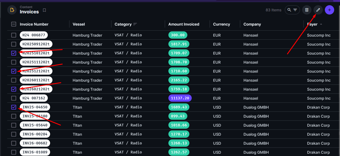The height and width of the screenshot is (156, 340).
Task: Click the Invoices content logo icon
Action: coord(12,10)
